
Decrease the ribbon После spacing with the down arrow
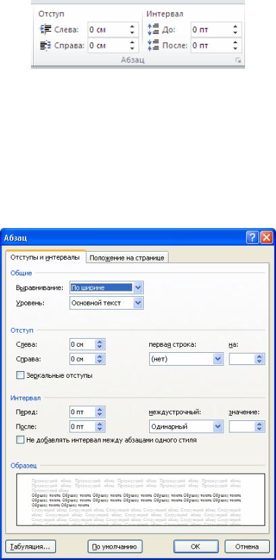236,49
